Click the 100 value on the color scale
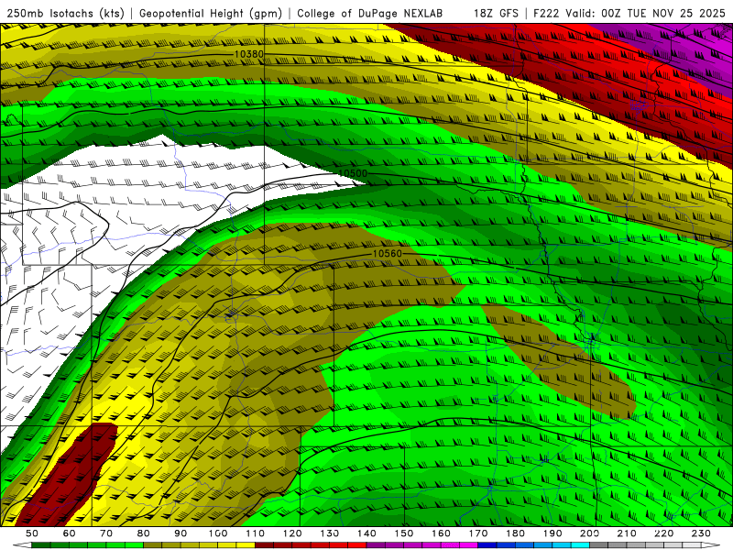Screen dimensions: 733x550 [x=218, y=533]
